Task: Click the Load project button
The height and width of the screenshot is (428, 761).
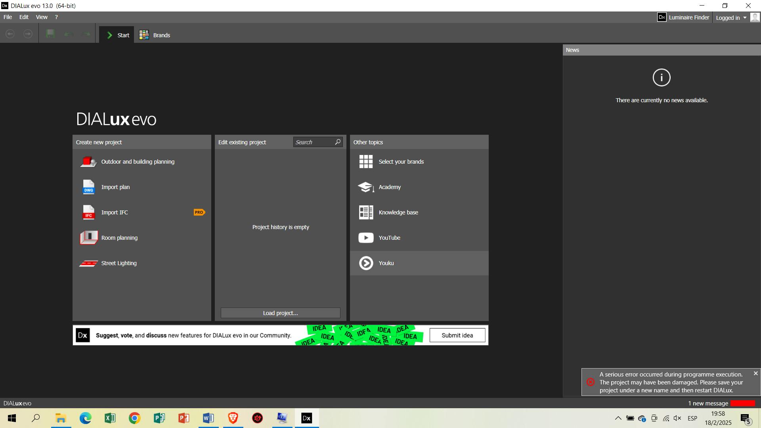Action: tap(280, 313)
